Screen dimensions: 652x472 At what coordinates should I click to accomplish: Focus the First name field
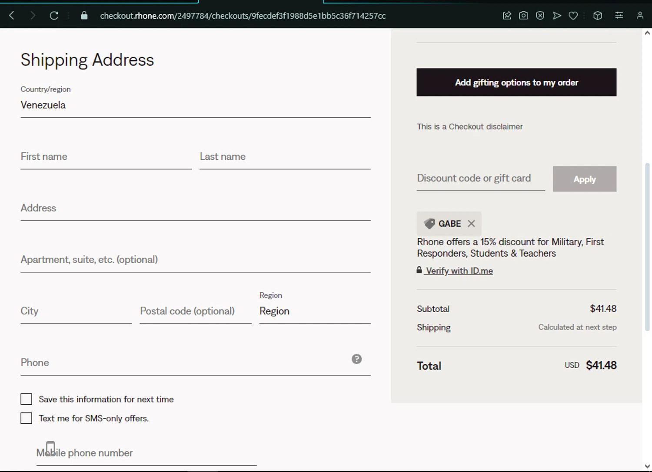[x=106, y=157]
